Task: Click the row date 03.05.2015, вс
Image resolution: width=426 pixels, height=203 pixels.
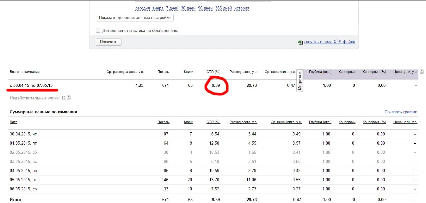Action: [x=23, y=161]
